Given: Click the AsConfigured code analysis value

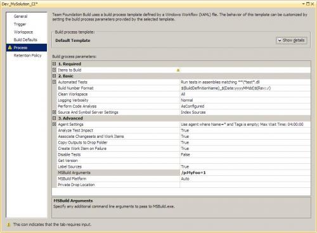Looking at the screenshot, I should pyautogui.click(x=193, y=106).
